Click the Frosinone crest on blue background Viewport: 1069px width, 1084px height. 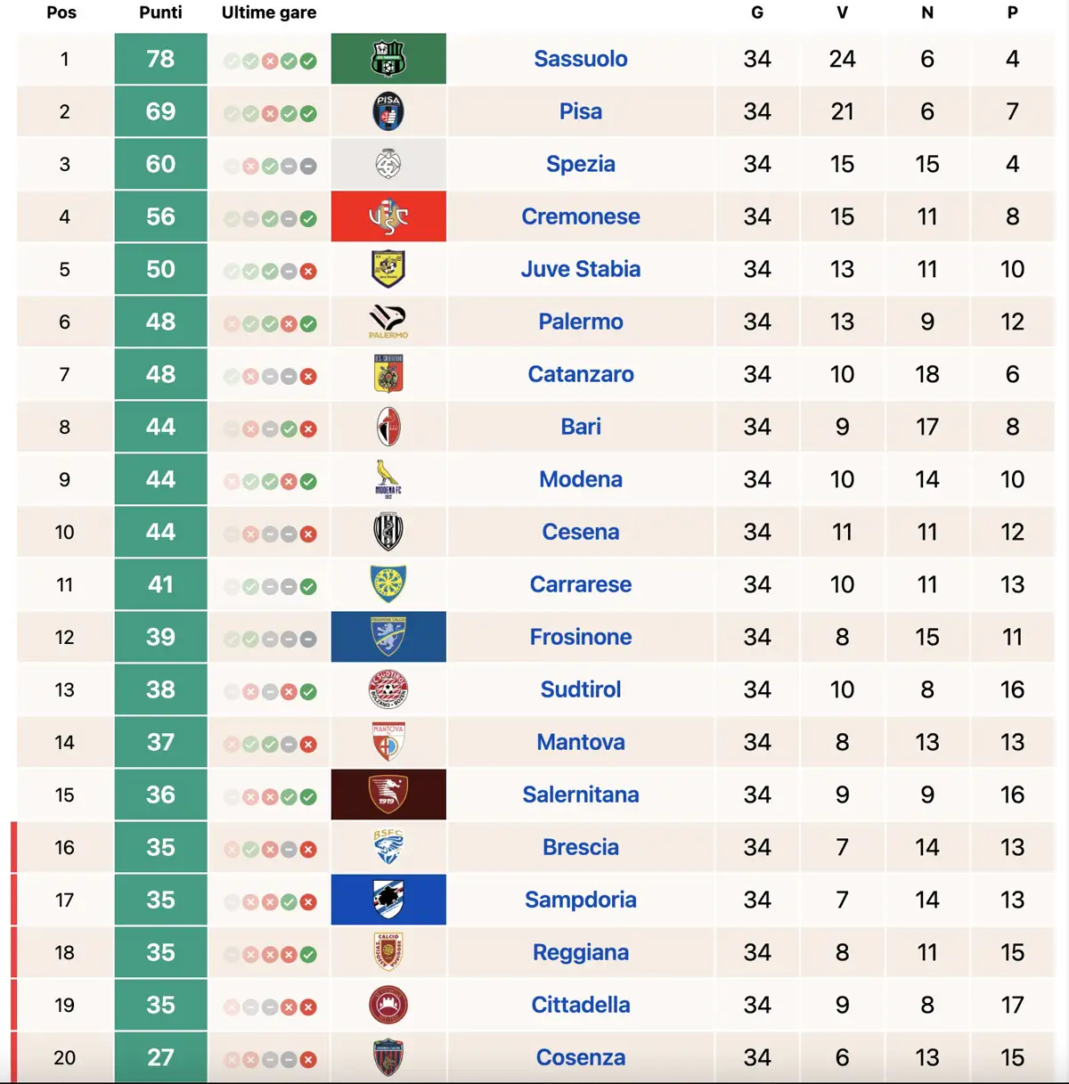tap(388, 637)
